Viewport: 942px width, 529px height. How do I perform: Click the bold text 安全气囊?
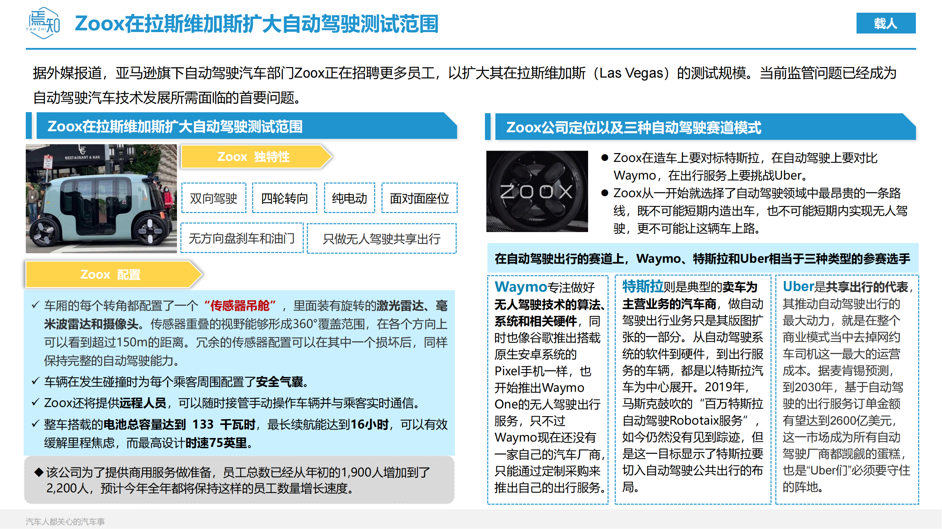tap(279, 382)
